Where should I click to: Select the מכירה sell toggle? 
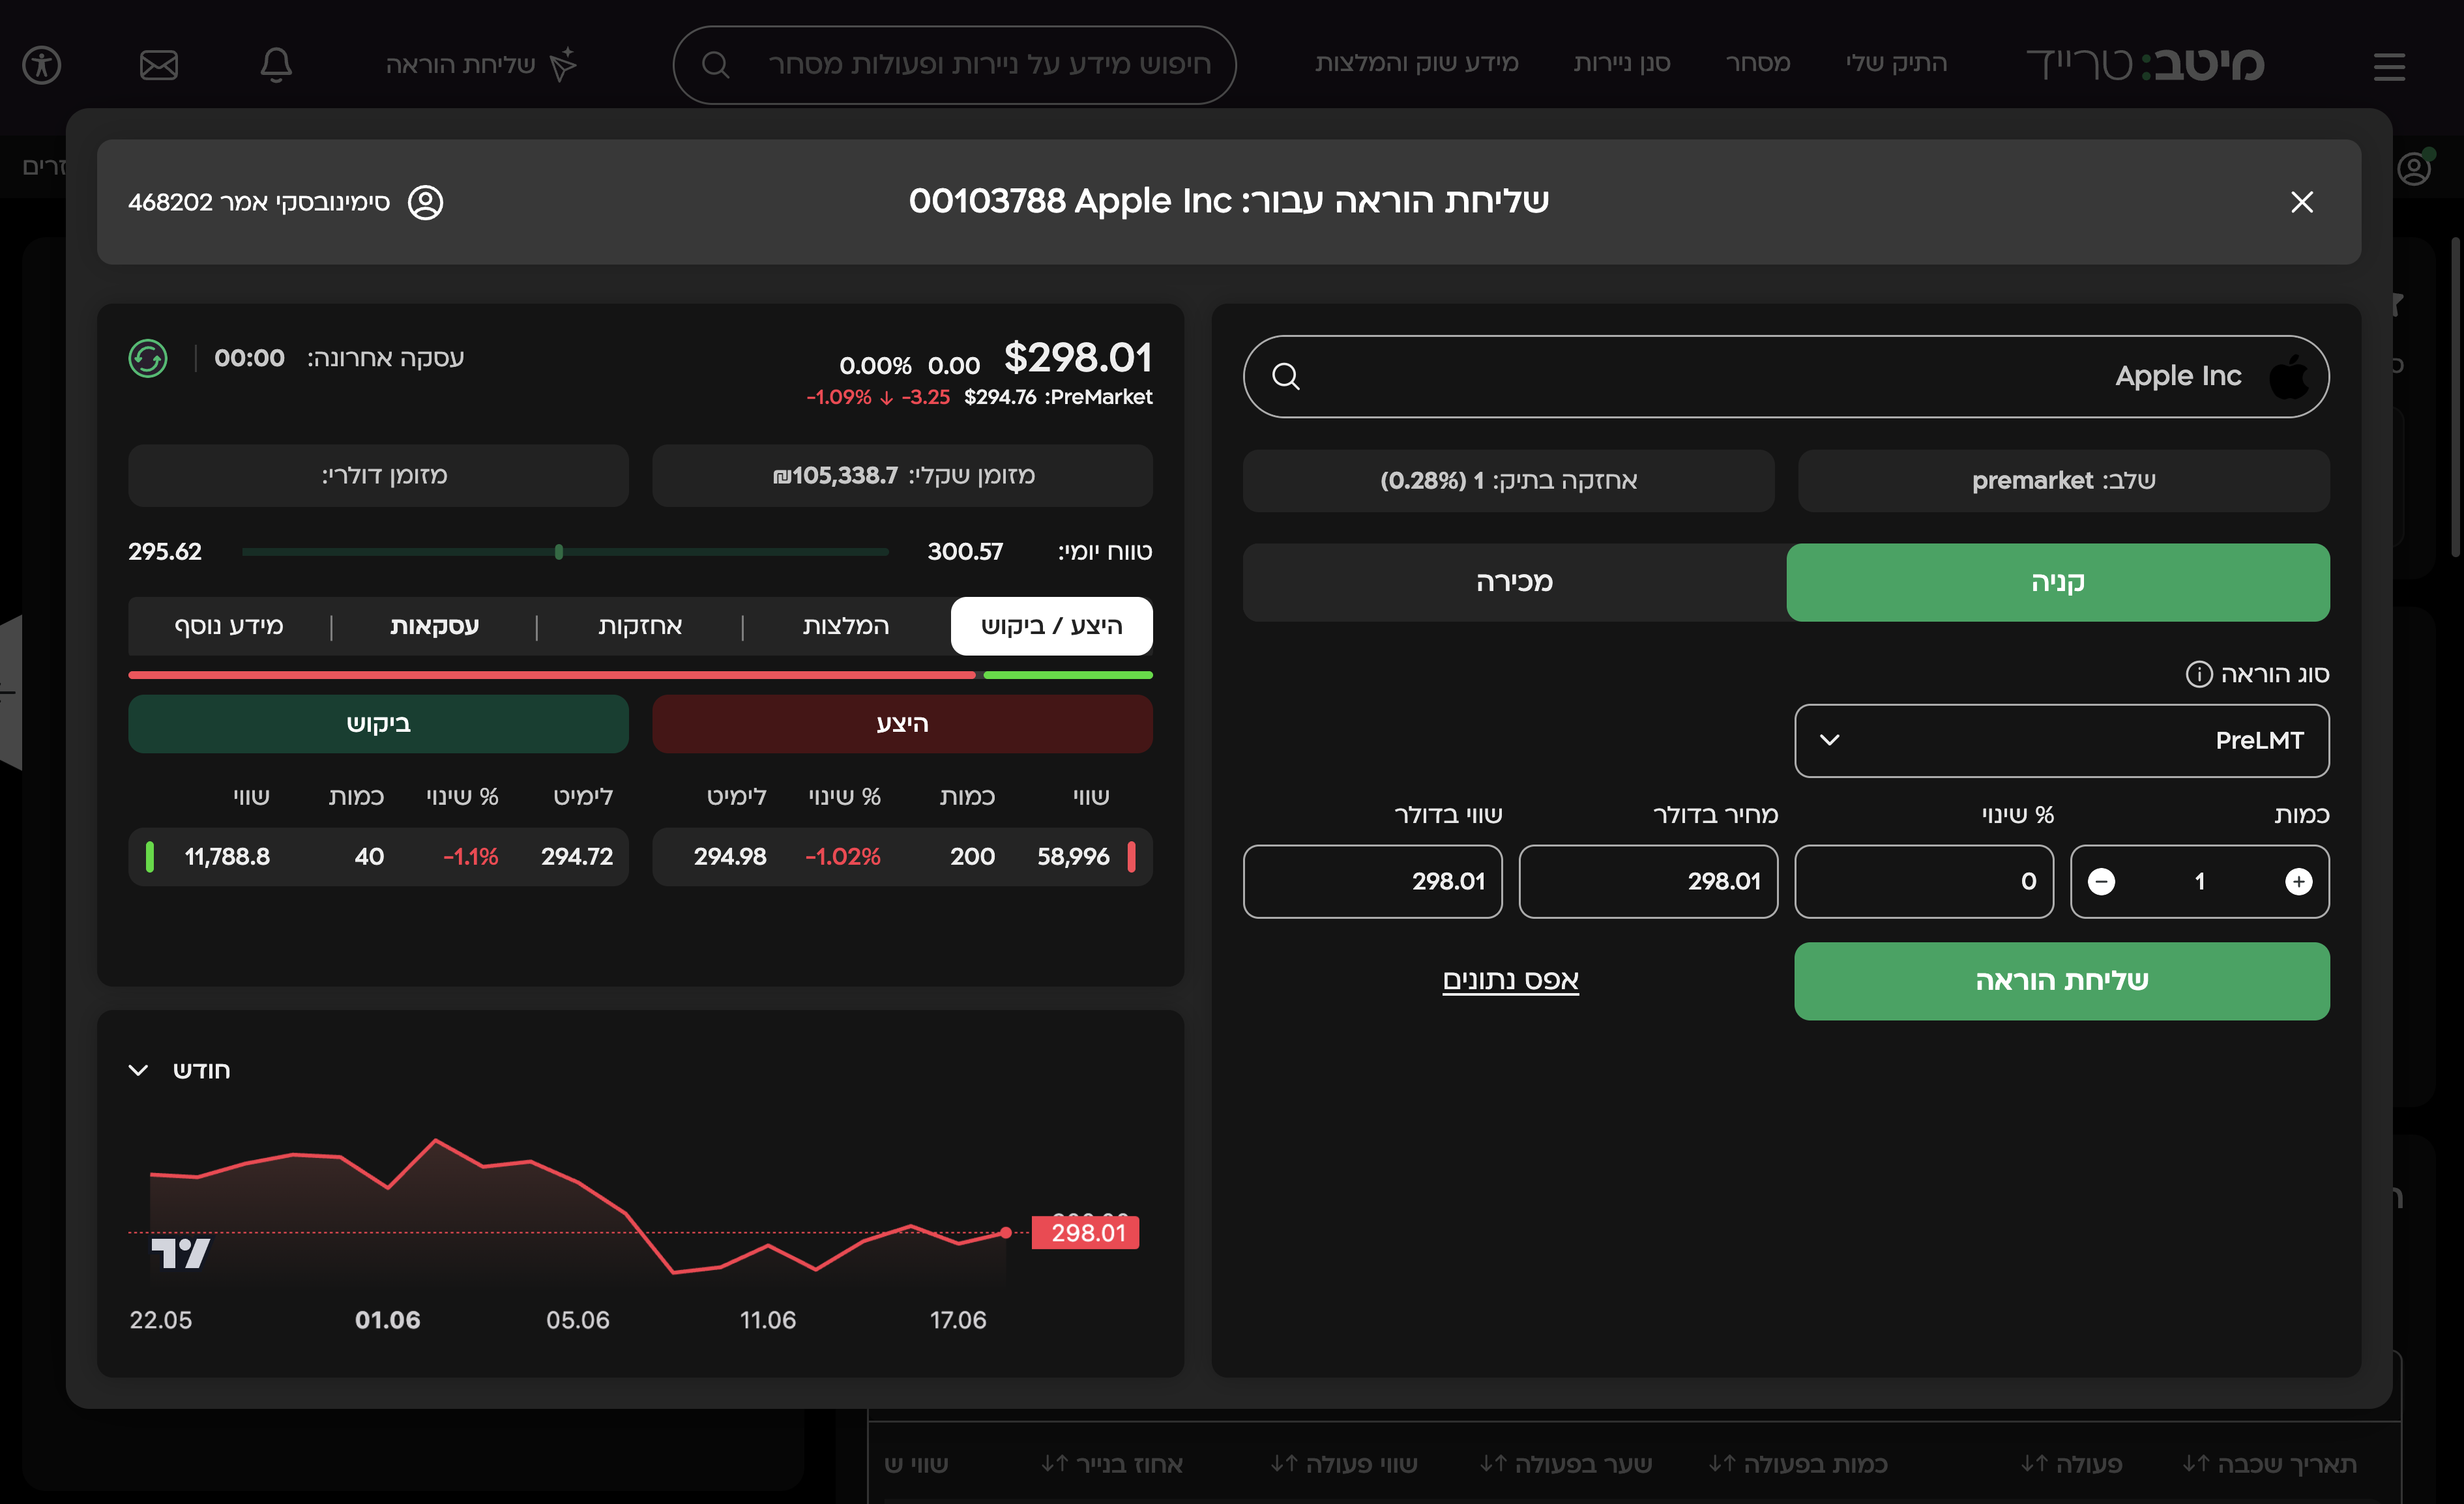point(1515,582)
